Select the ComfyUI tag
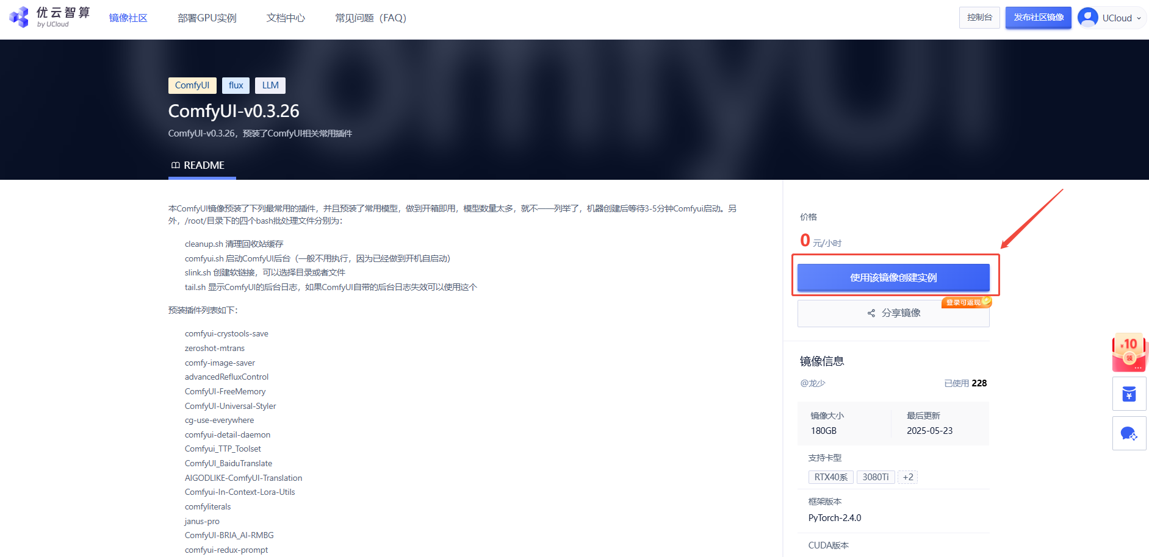The image size is (1149, 557). pos(192,85)
